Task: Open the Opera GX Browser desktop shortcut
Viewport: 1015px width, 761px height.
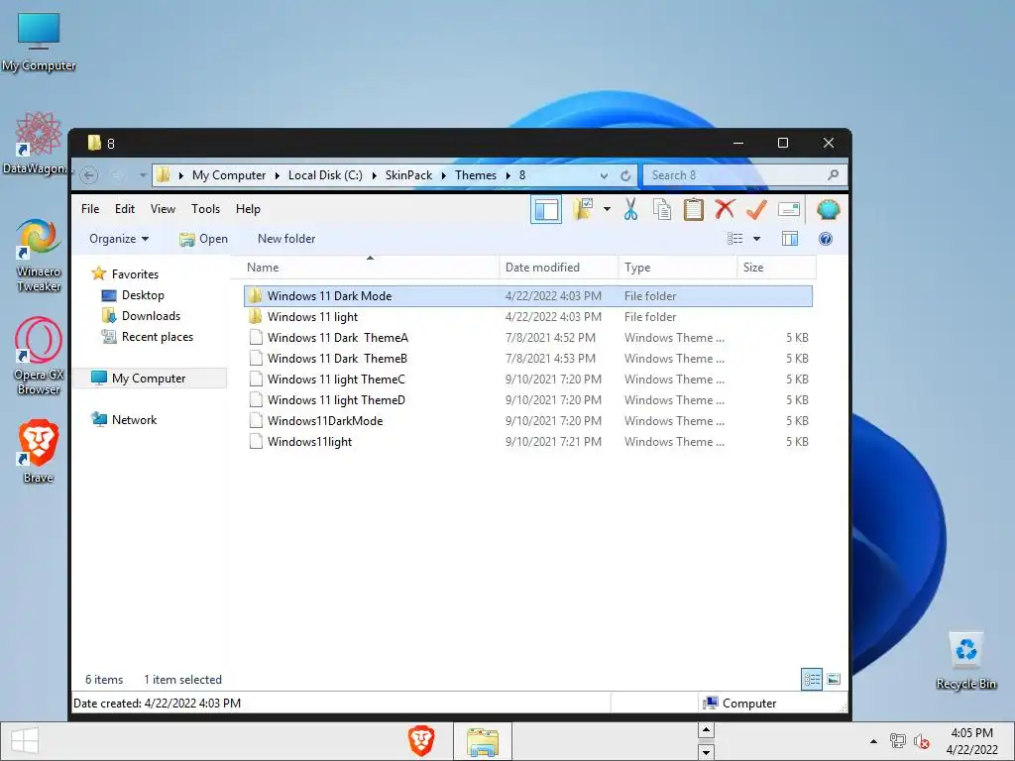Action: (39, 356)
